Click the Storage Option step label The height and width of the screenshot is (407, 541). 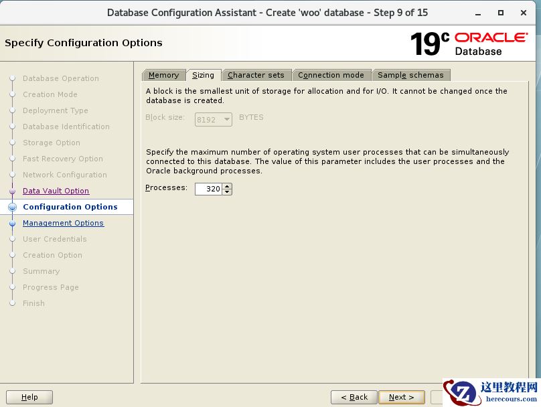click(x=52, y=143)
